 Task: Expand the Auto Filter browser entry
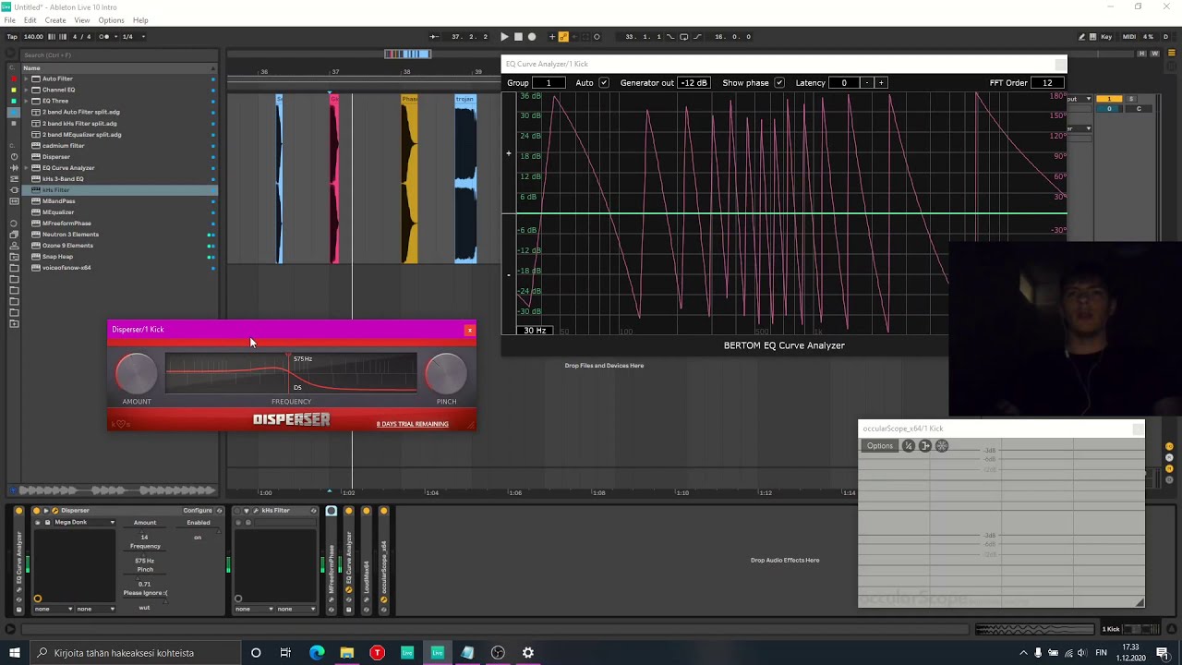(x=26, y=79)
